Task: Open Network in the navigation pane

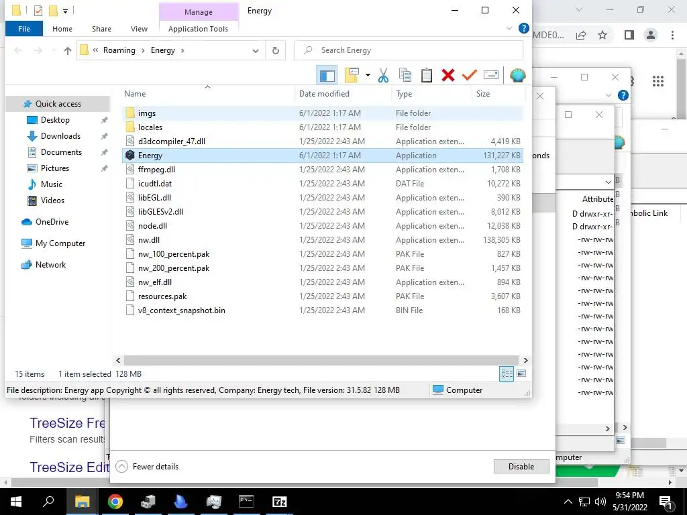Action: click(51, 265)
